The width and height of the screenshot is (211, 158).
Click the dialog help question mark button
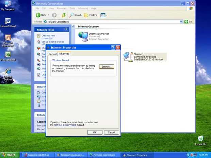tap(113, 48)
